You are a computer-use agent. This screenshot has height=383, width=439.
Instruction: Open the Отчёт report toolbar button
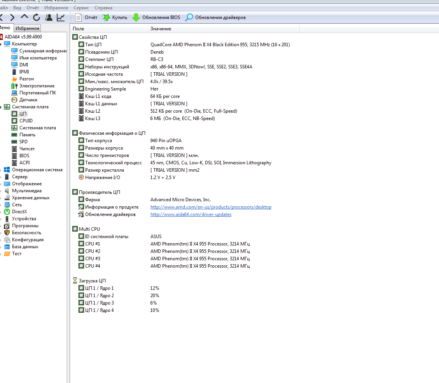pos(86,17)
